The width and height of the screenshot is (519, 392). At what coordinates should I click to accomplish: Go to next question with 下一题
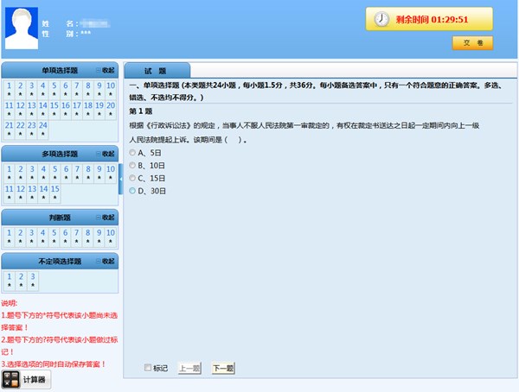[223, 368]
